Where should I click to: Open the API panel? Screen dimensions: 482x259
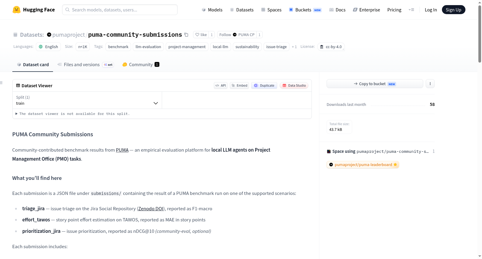point(221,85)
